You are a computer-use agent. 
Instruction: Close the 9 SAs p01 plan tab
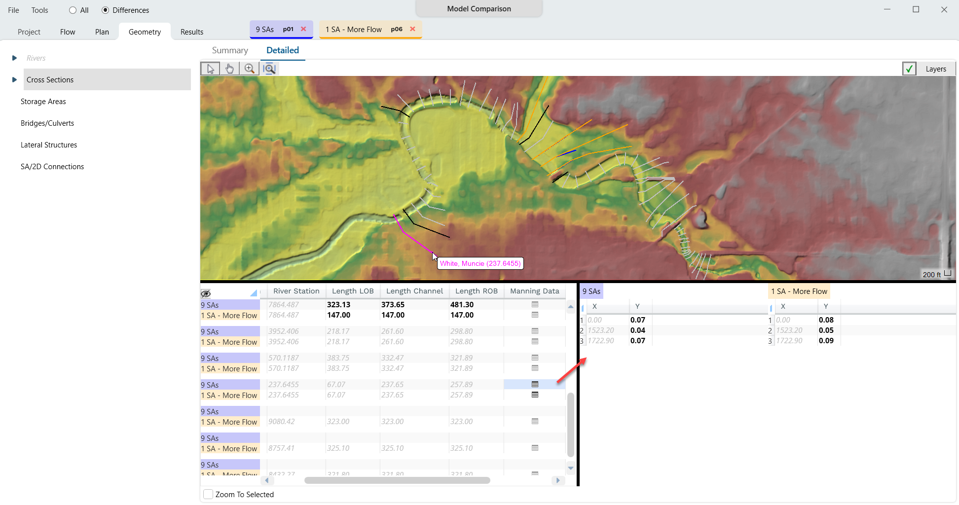[303, 29]
